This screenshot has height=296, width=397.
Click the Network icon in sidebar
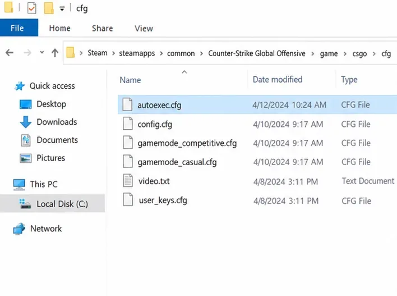(x=19, y=229)
